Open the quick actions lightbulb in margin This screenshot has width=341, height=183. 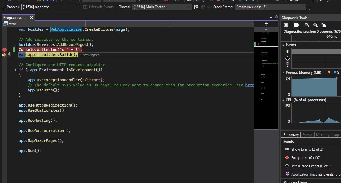(10, 55)
